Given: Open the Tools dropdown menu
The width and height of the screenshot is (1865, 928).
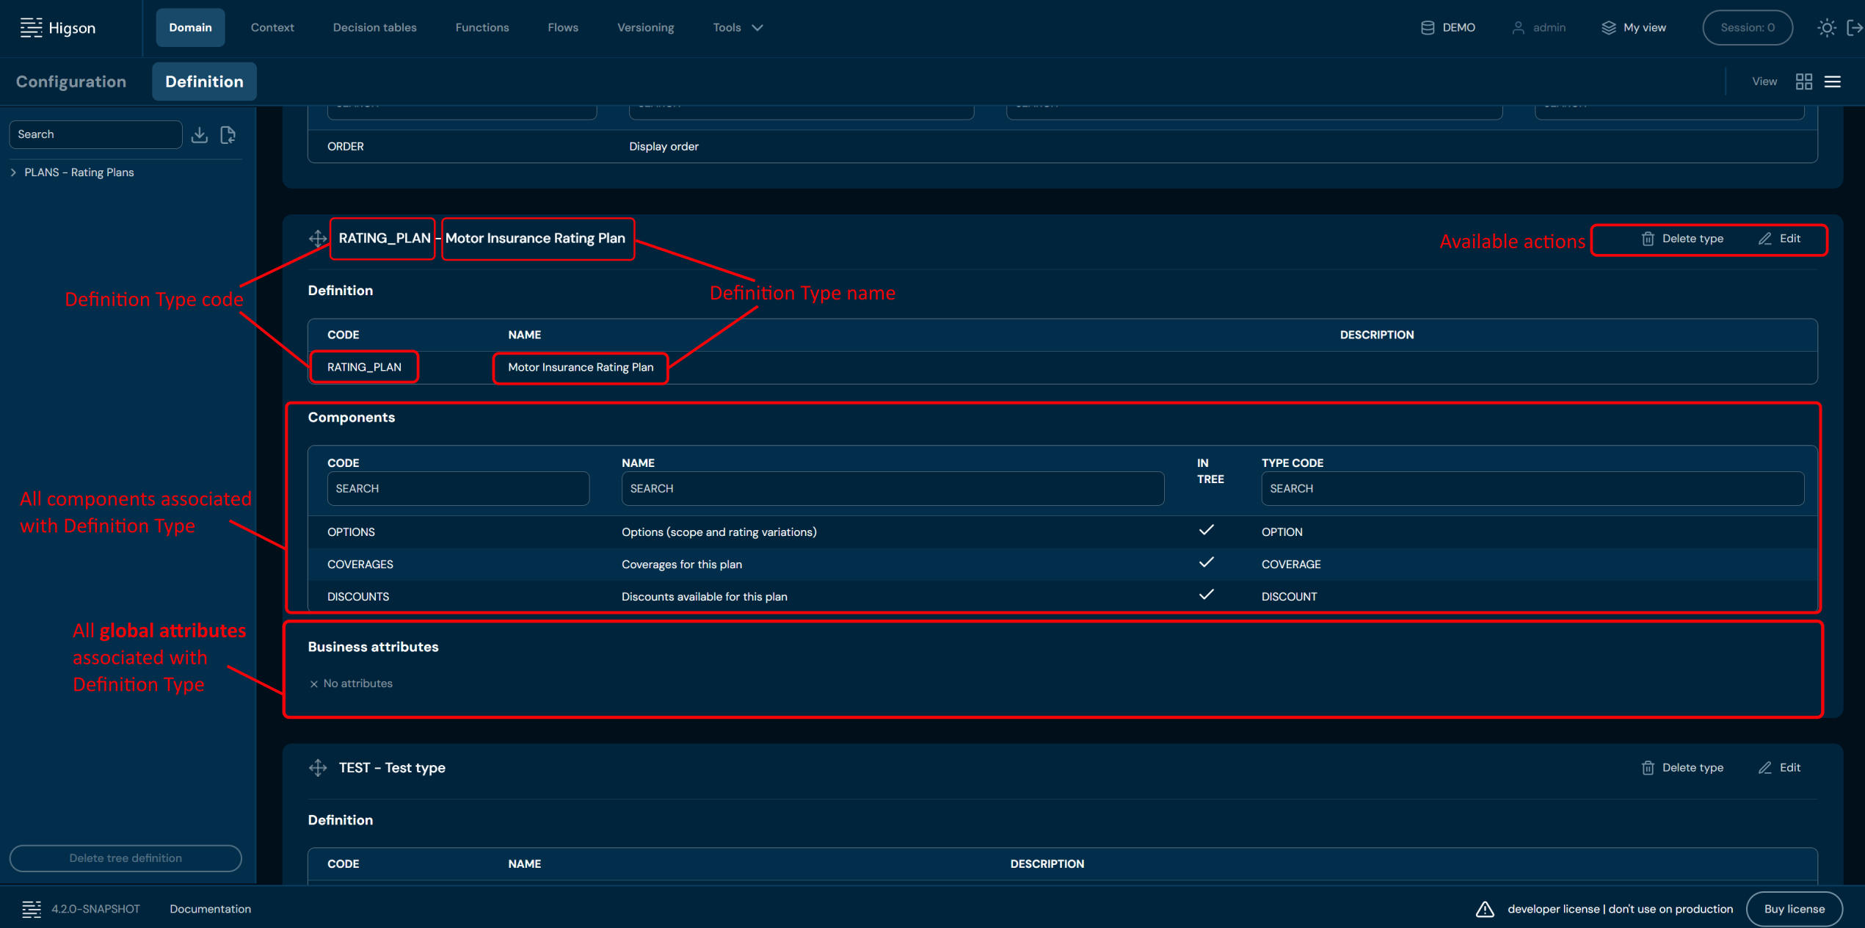Looking at the screenshot, I should click(738, 28).
